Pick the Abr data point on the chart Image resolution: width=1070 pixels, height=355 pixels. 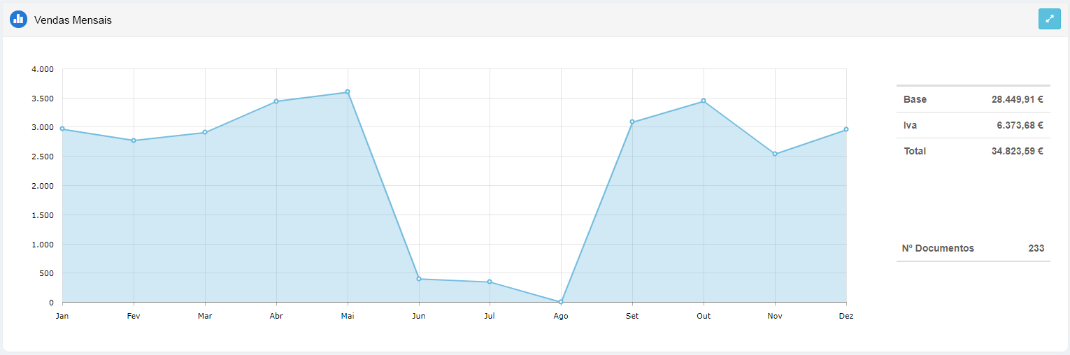276,101
